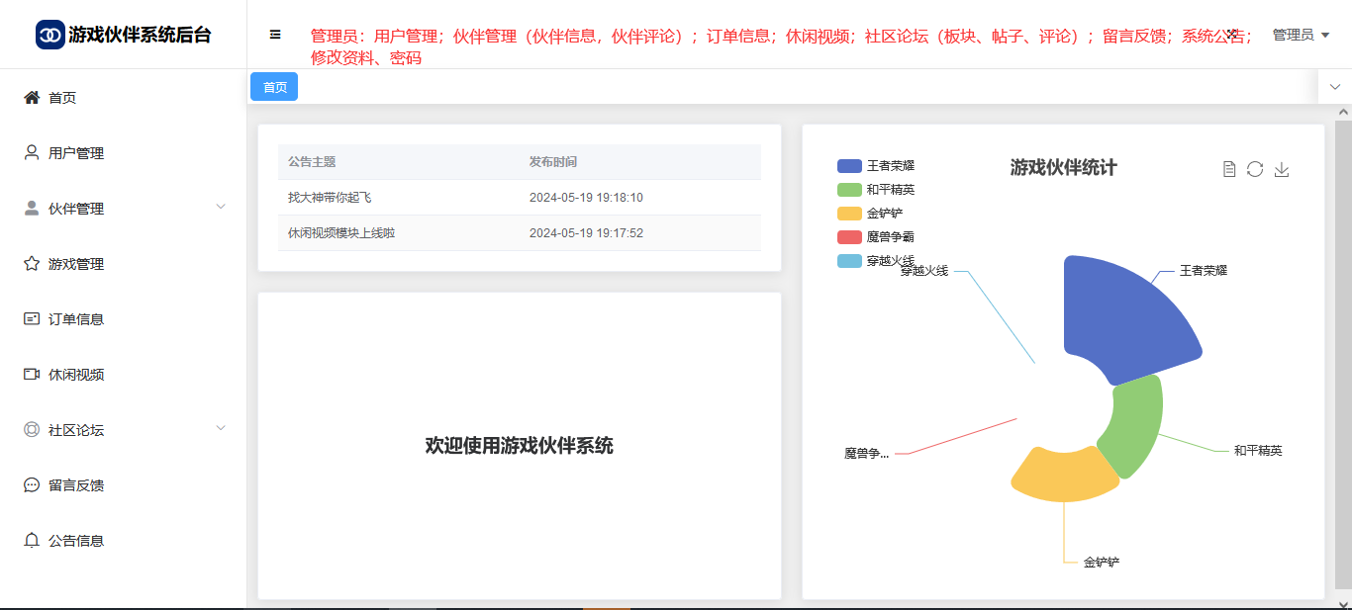Click the vertical page scrollbar

point(1343,356)
